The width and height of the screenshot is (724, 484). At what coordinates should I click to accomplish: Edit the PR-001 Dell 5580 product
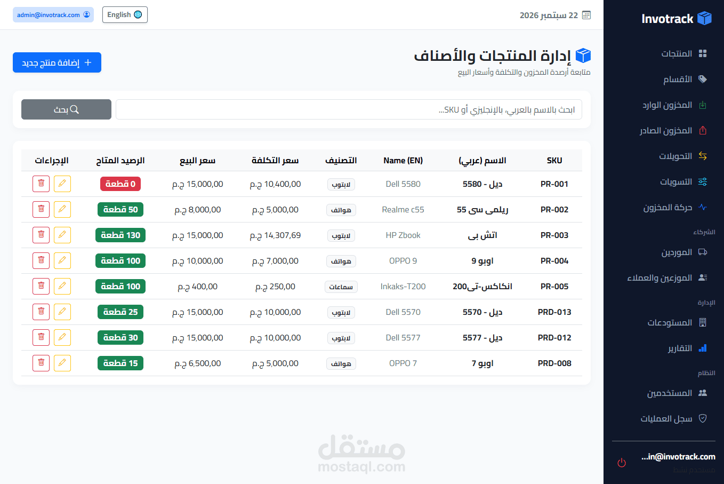pos(62,184)
